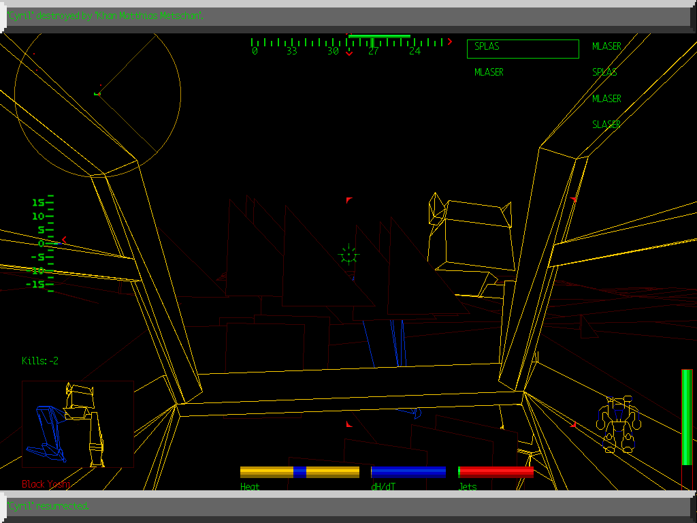The image size is (697, 523).
Task: Click the green targeting crosshair reticle
Action: tap(348, 255)
